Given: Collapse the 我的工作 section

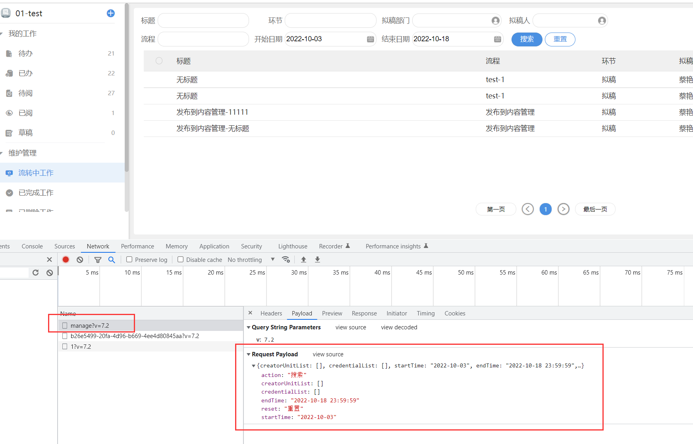Looking at the screenshot, I should pos(2,34).
